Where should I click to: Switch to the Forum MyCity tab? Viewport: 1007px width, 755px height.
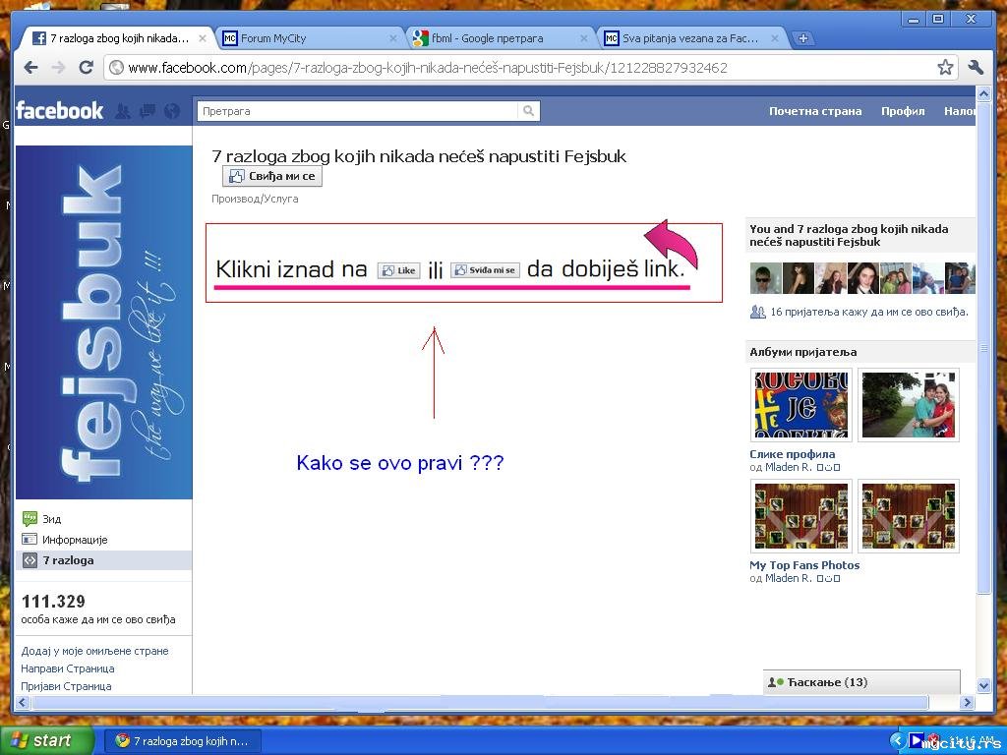pyautogui.click(x=310, y=38)
